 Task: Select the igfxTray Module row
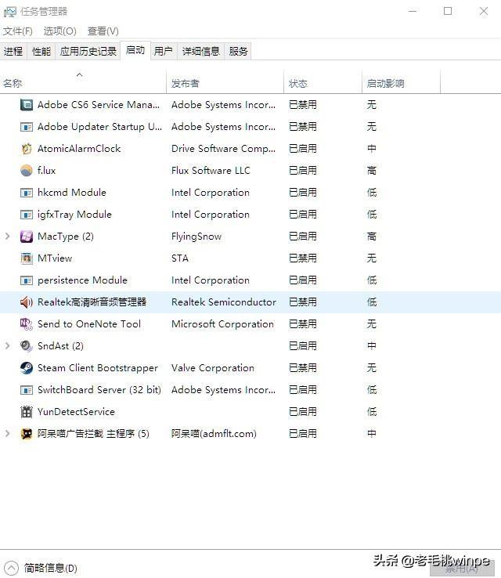pyautogui.click(x=250, y=215)
